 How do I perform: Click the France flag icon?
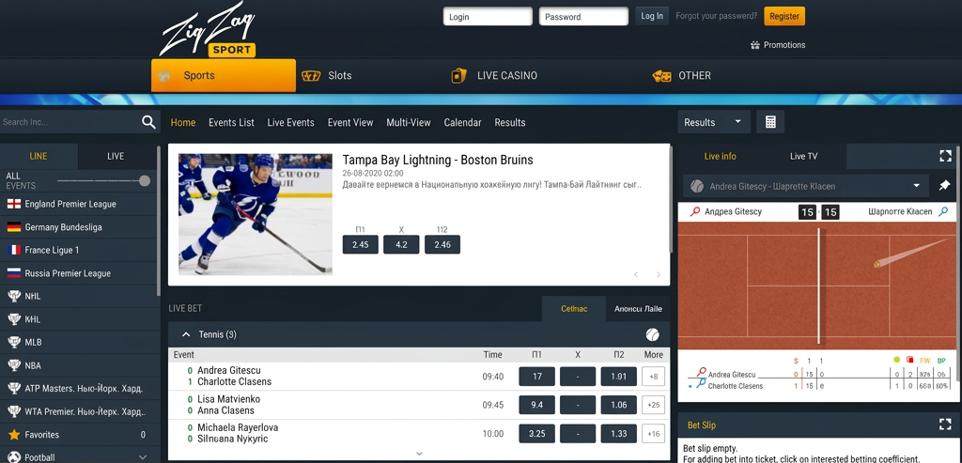[13, 250]
